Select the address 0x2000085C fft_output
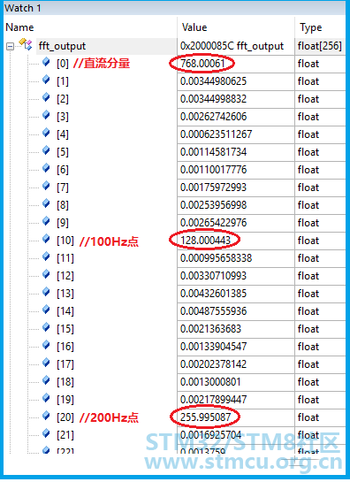The height and width of the screenshot is (482, 350). pos(232,46)
